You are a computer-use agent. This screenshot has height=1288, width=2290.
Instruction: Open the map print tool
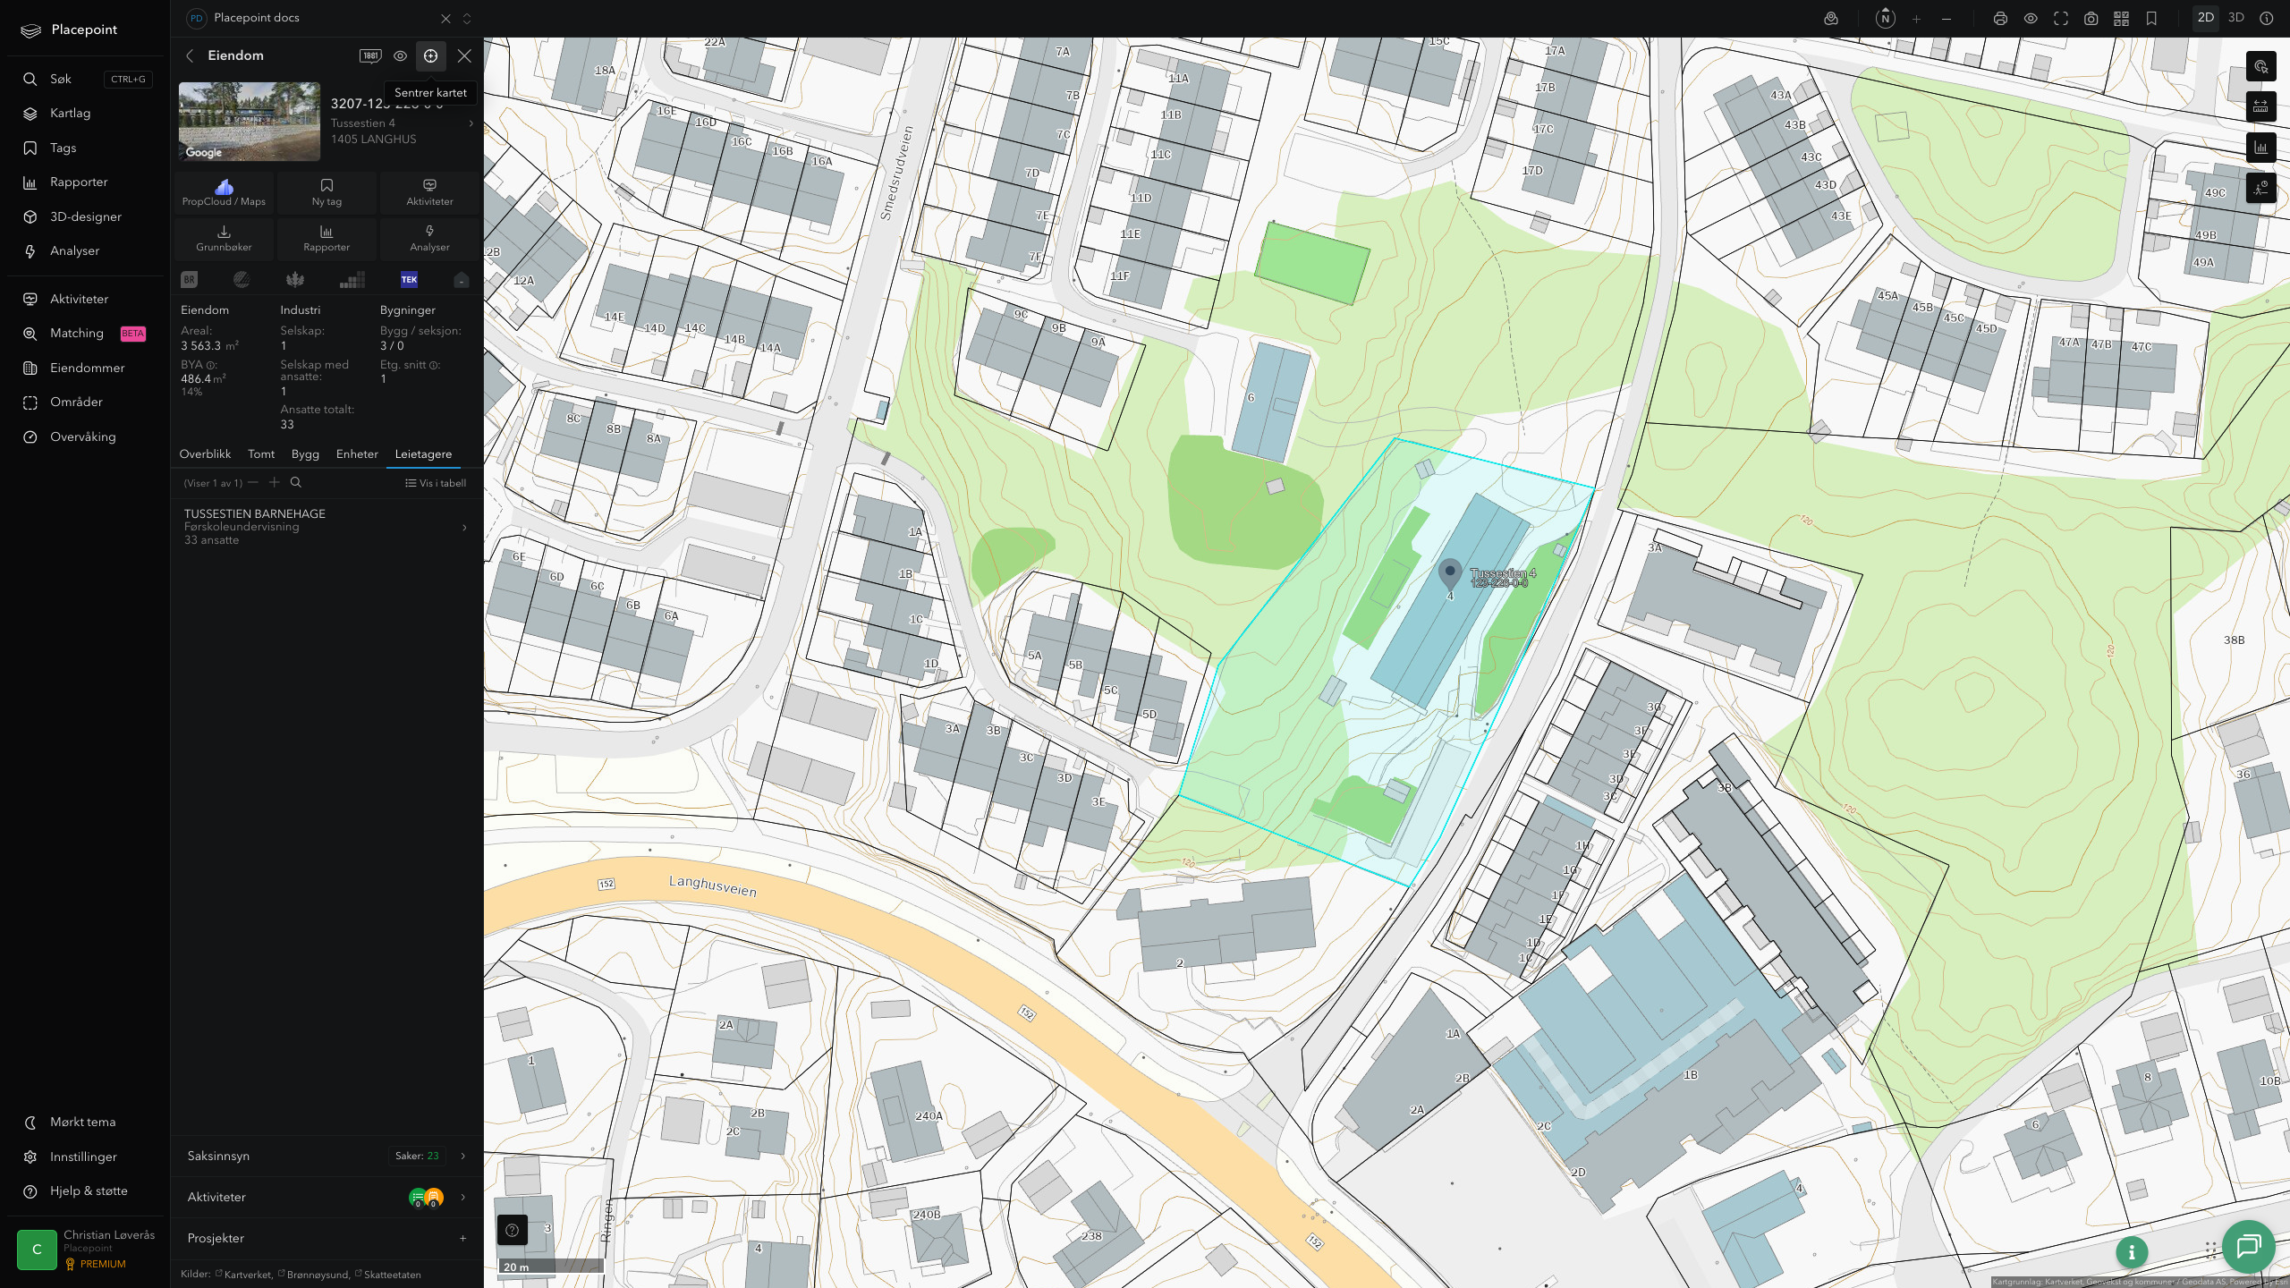2000,18
